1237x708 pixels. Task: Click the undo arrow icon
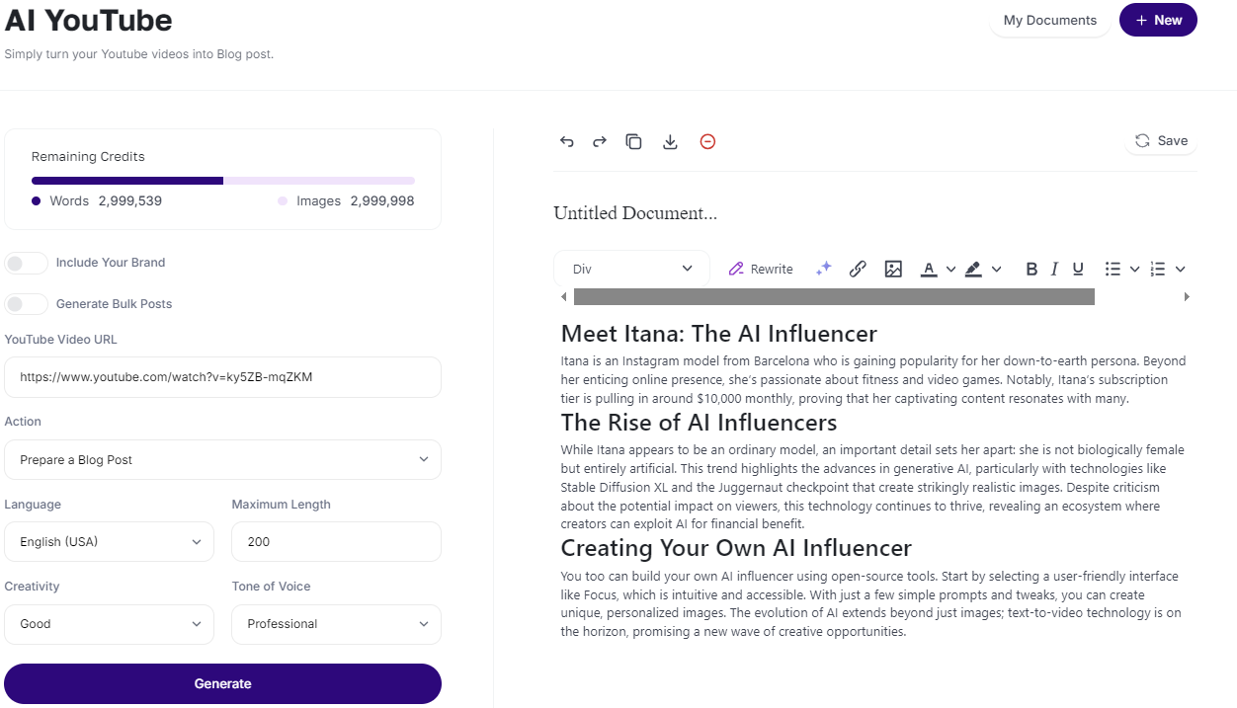tap(567, 141)
